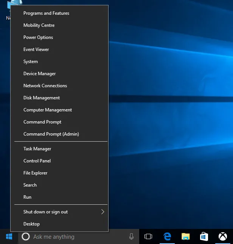Open Programs and Features
Screen dimensions: 233x244
click(x=46, y=13)
